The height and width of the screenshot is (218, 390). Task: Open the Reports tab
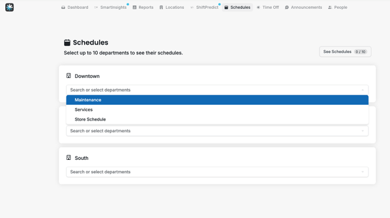click(143, 8)
